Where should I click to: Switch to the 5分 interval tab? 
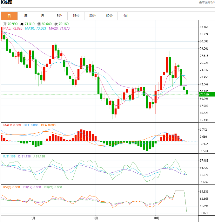pos(59,16)
